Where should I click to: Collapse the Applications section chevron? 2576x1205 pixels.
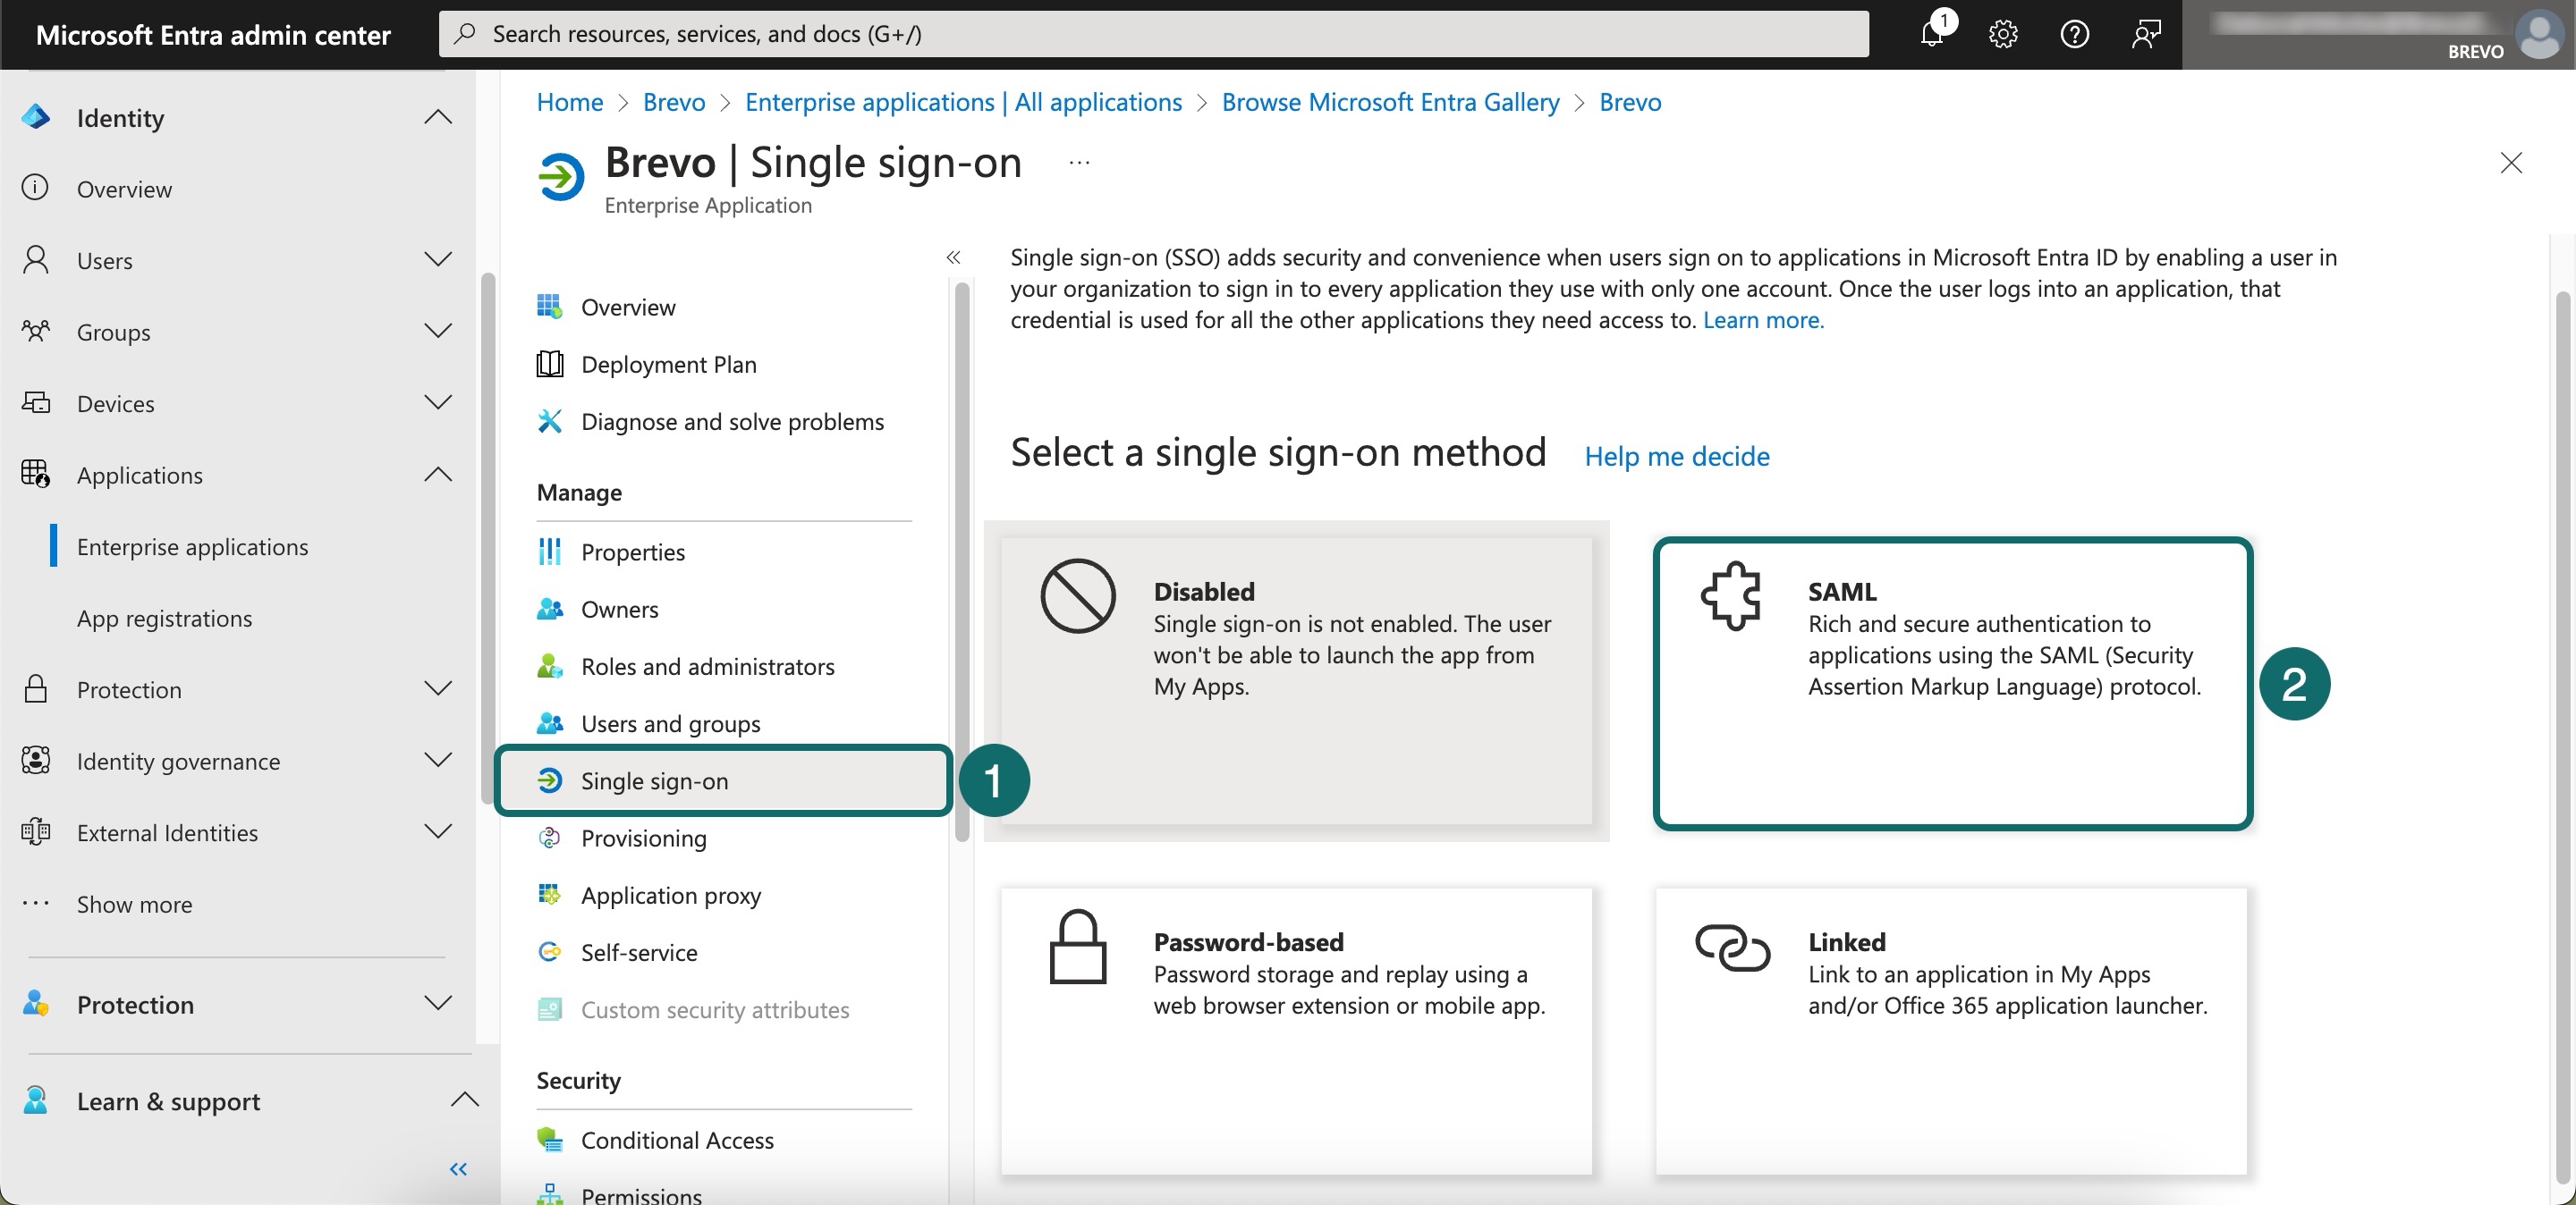pyautogui.click(x=437, y=475)
